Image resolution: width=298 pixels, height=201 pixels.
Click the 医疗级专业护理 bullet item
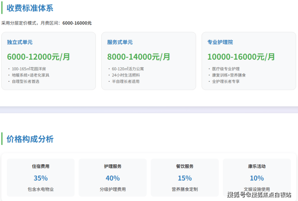click(x=226, y=69)
